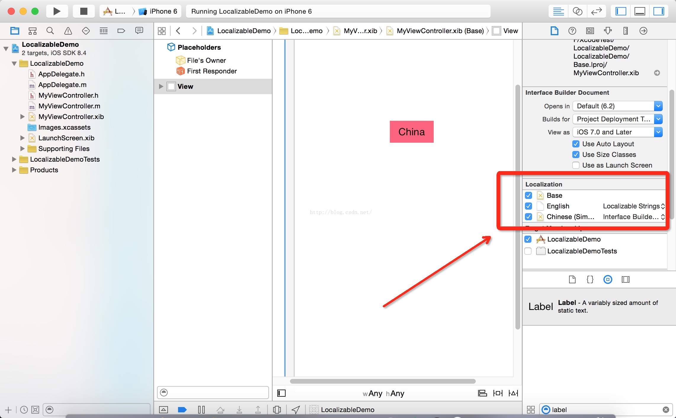
Task: Show the Object library
Action: coord(608,279)
